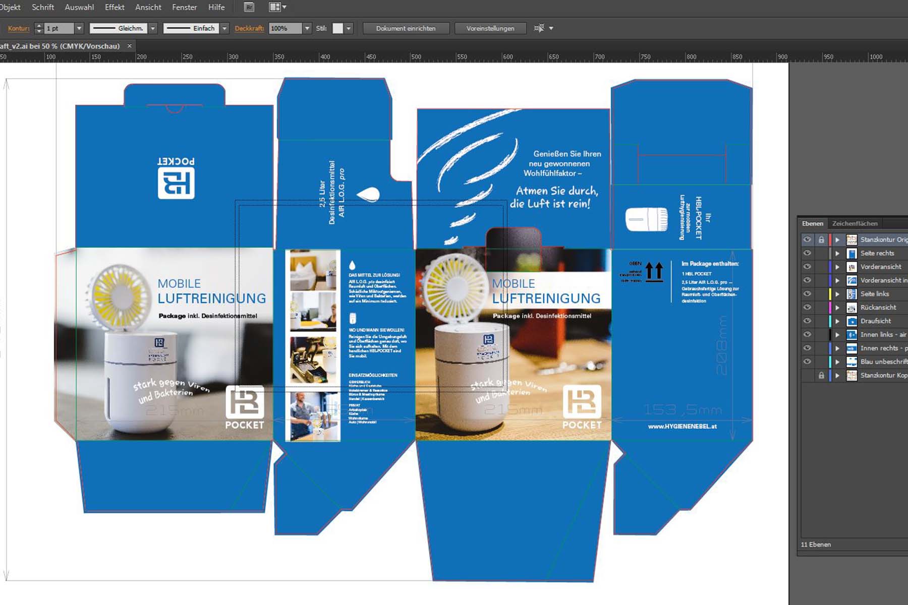Click the stroke weight stepper arrows
Screen dimensions: 908x605
(39, 28)
